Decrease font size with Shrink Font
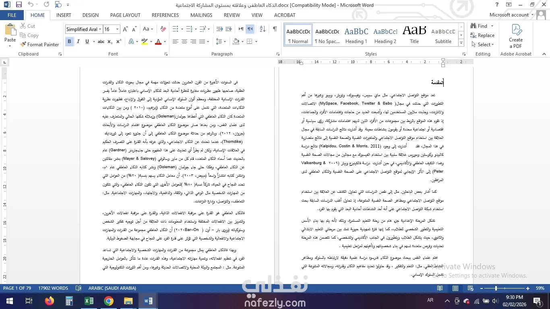 [x=134, y=29]
